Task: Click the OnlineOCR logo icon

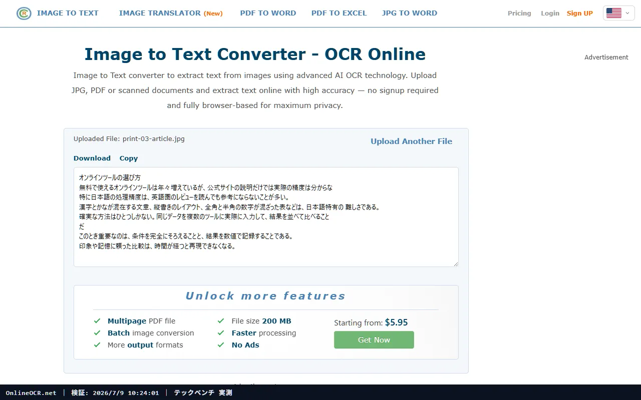Action: click(x=24, y=13)
